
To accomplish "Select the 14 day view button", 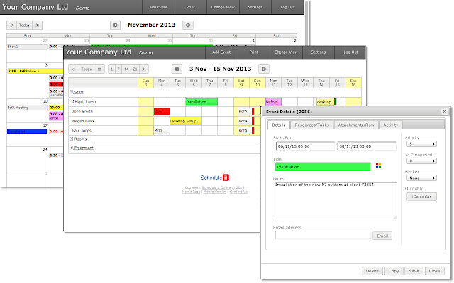I will pos(126,69).
